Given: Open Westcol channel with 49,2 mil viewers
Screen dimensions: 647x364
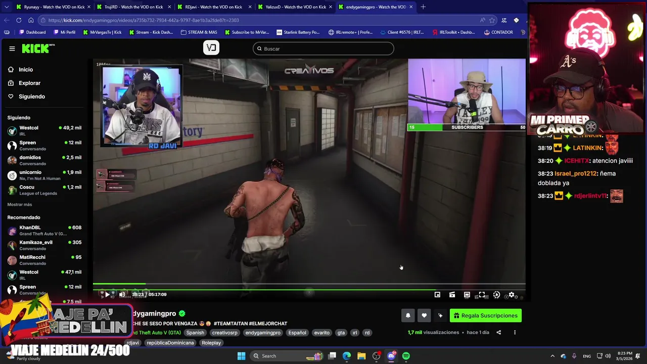Looking at the screenshot, I should tap(44, 130).
